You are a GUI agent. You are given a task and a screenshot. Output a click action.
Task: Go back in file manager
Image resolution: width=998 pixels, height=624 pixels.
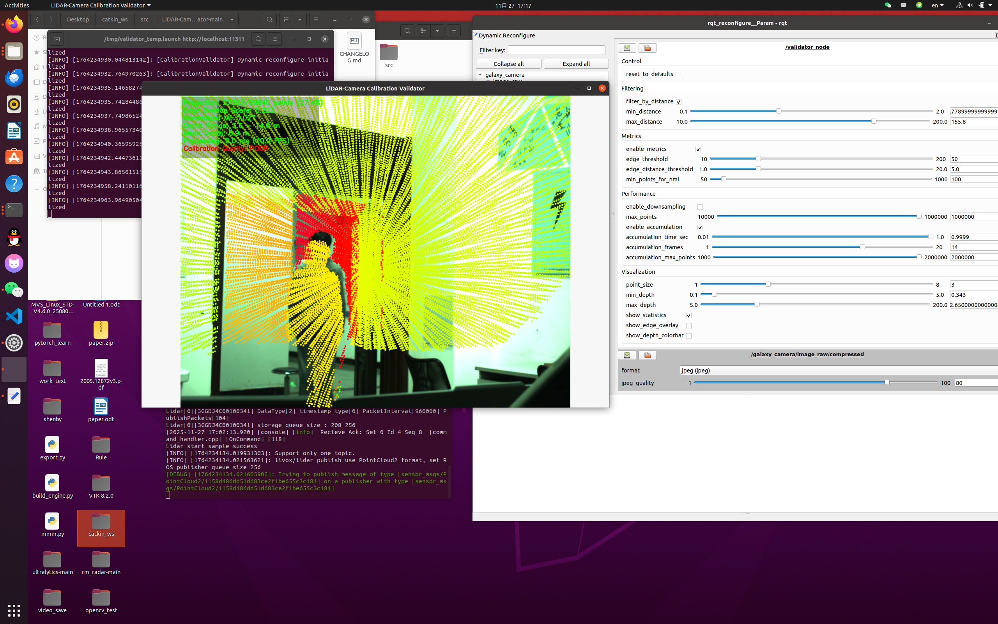(37, 19)
